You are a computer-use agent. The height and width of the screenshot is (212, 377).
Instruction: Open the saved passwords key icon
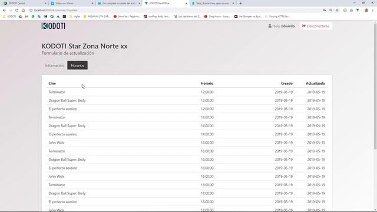click(x=325, y=11)
